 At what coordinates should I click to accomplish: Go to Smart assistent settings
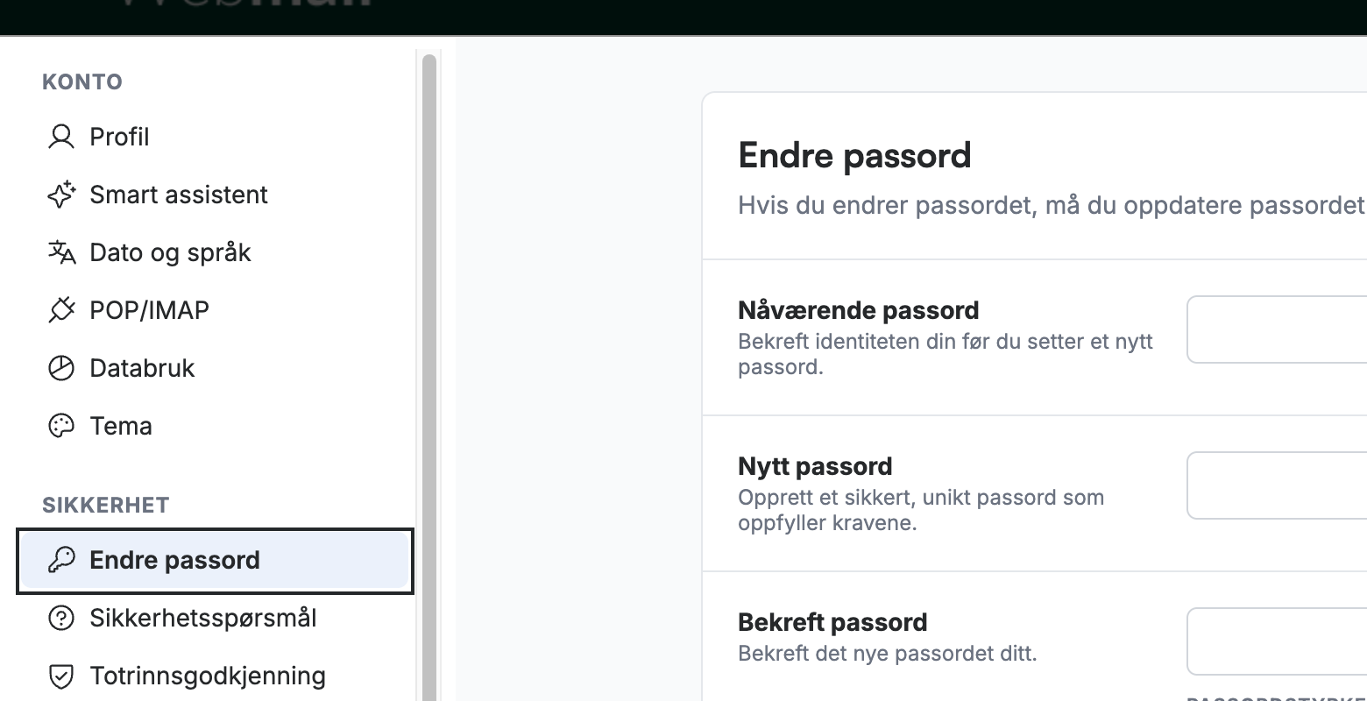215,195
